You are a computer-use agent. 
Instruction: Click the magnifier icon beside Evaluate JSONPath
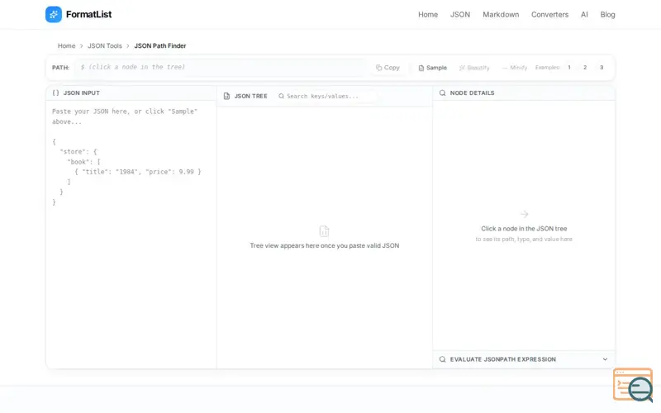coord(442,359)
